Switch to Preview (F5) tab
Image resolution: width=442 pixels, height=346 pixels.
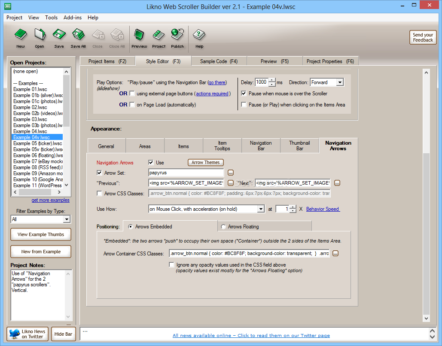point(274,61)
